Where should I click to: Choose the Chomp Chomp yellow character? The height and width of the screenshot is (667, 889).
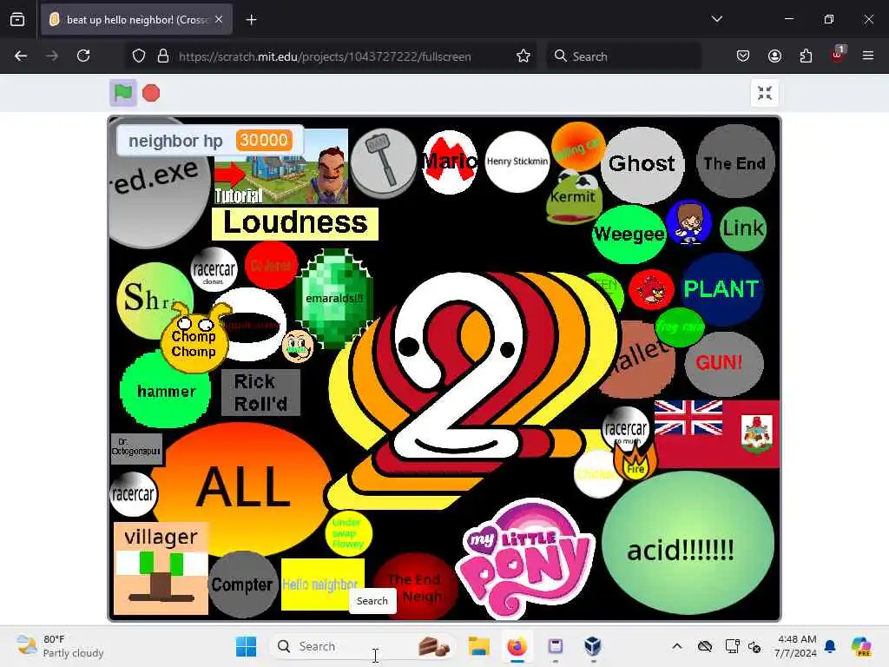[x=194, y=342]
